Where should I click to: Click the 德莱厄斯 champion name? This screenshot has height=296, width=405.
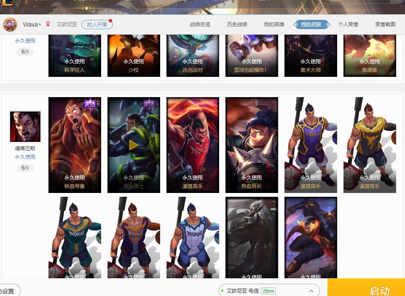pos(25,149)
